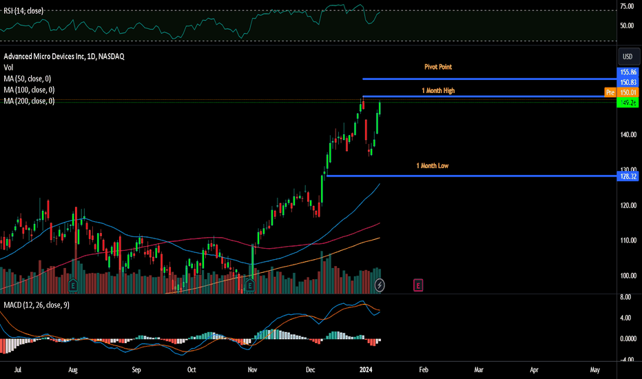
Task: Click the Aug label on time axis
Action: [x=72, y=369]
